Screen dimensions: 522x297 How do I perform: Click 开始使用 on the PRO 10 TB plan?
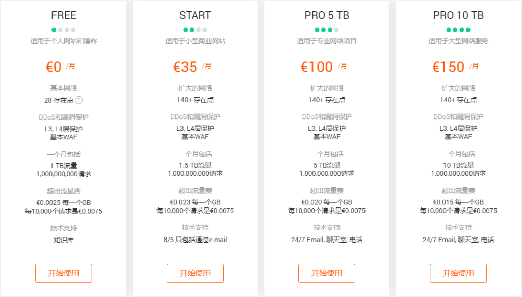457,273
